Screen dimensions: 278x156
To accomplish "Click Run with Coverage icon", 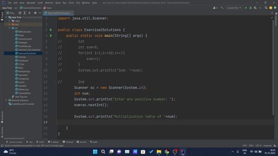I will tap(255, 8).
